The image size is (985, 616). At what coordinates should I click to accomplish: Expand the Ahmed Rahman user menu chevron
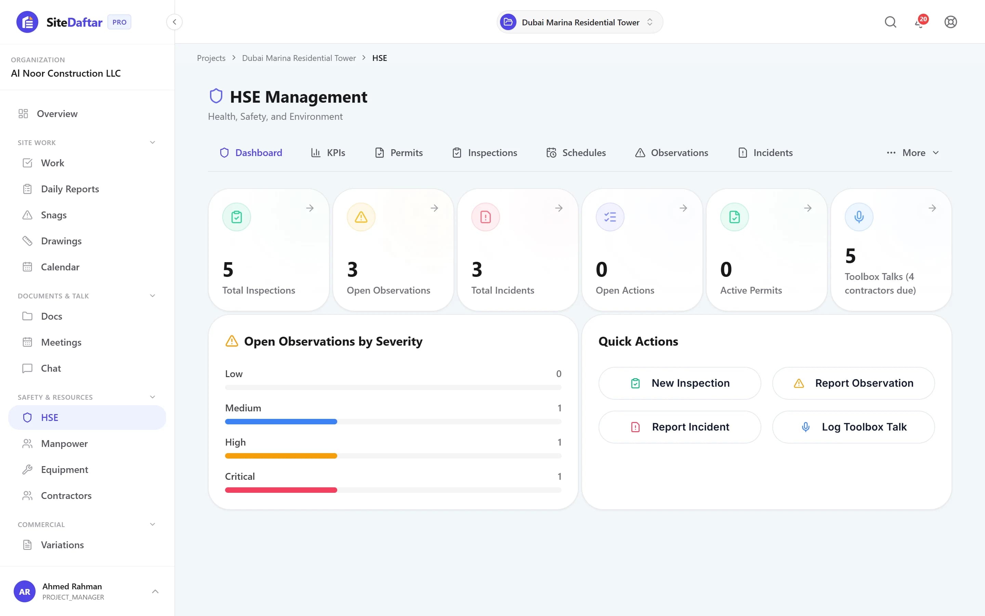coord(155,591)
